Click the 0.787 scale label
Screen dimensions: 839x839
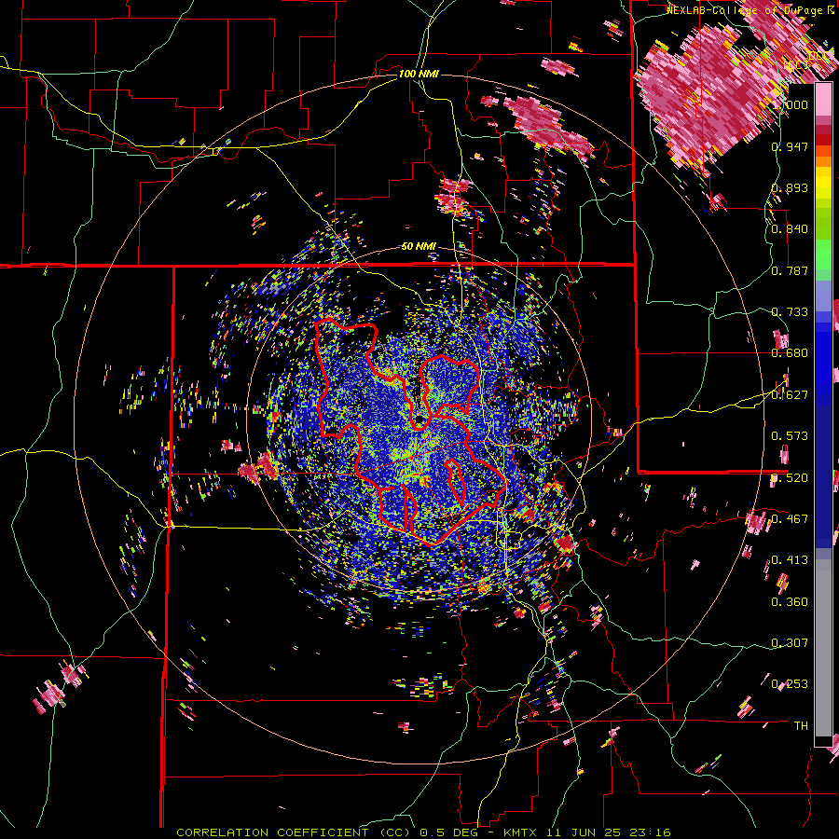pyautogui.click(x=790, y=270)
